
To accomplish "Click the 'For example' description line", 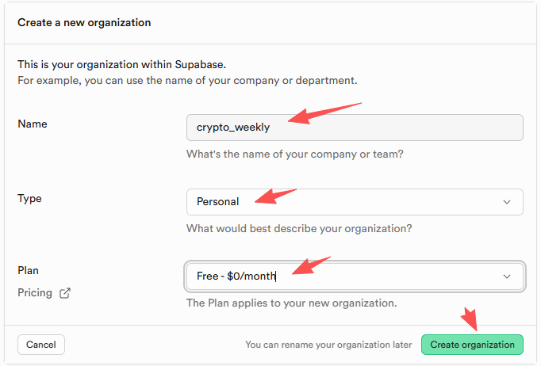I will pyautogui.click(x=187, y=80).
